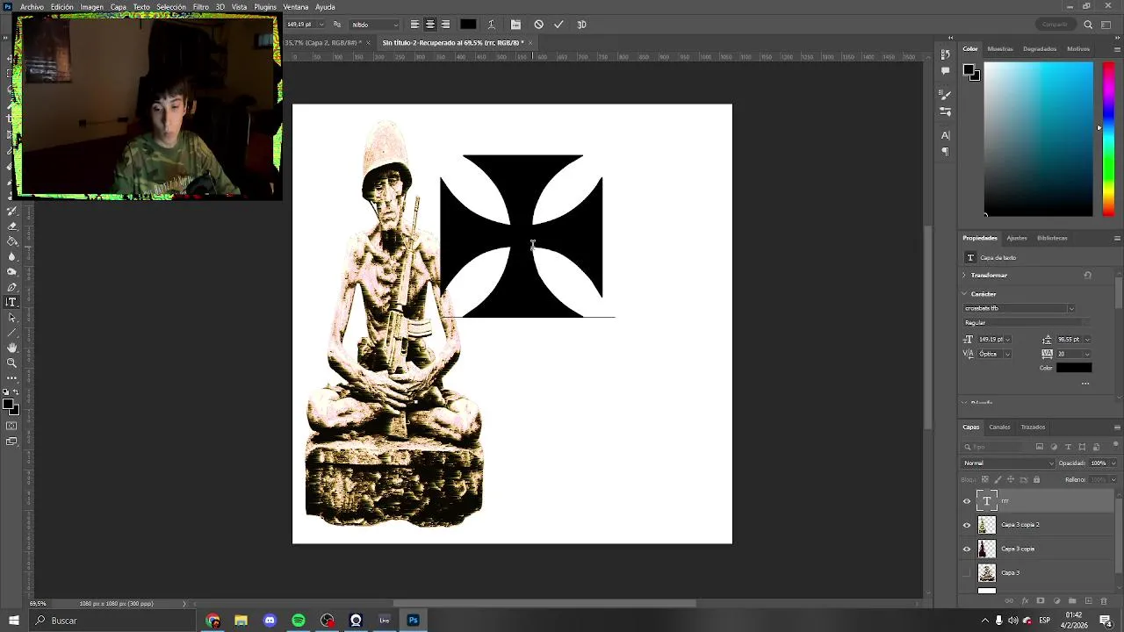Open the leading value dropdown

click(1087, 340)
